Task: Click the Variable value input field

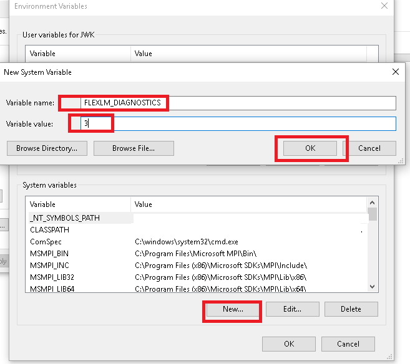Action: (237, 123)
